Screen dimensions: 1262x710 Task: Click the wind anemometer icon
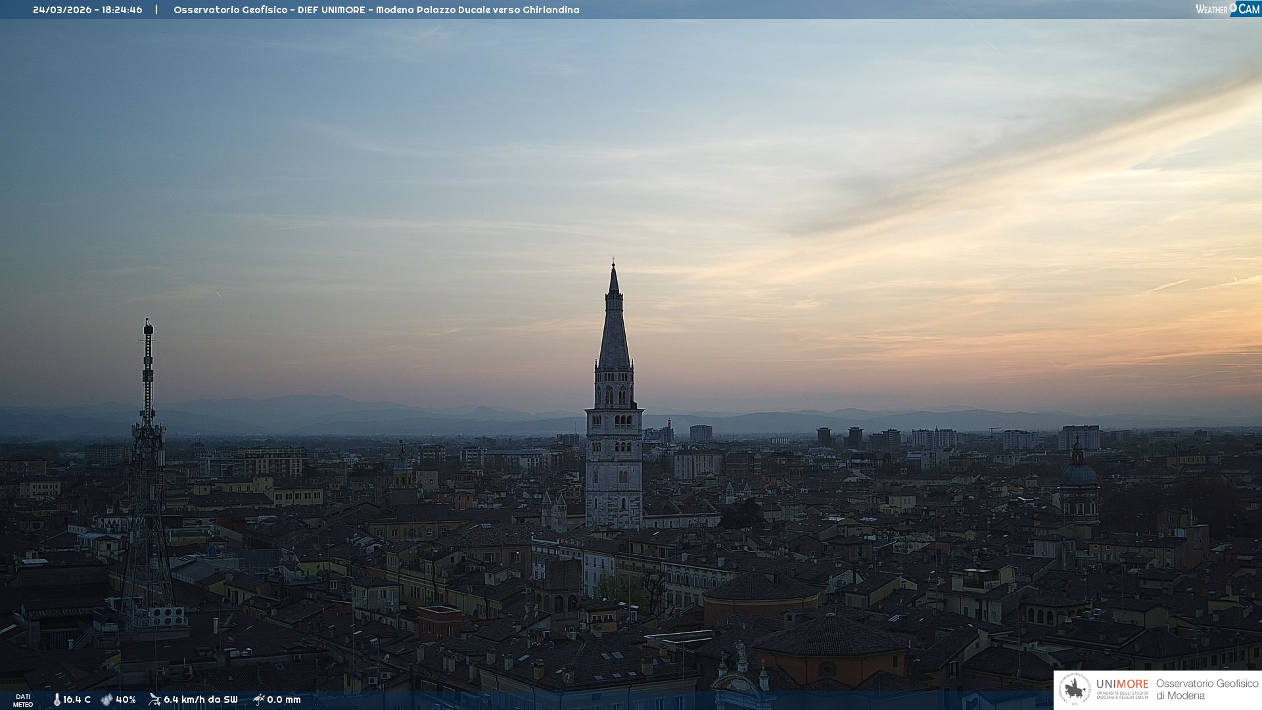pos(154,699)
